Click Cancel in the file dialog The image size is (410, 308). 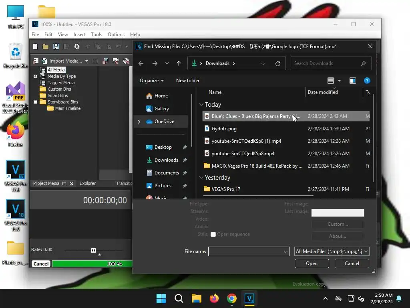coord(352,263)
